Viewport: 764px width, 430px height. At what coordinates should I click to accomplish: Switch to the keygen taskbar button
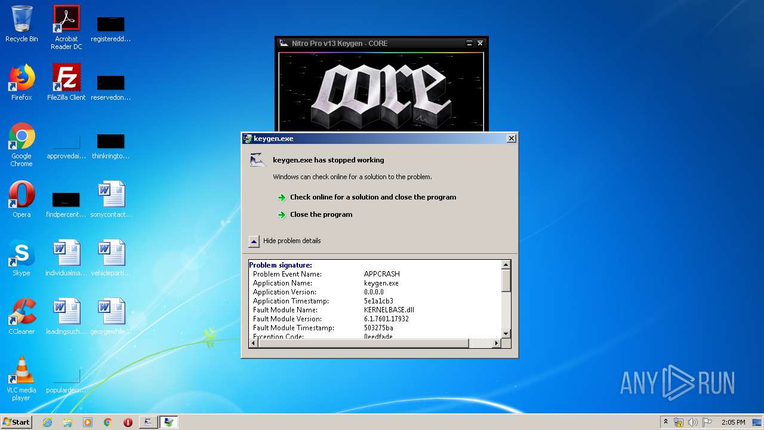click(148, 422)
